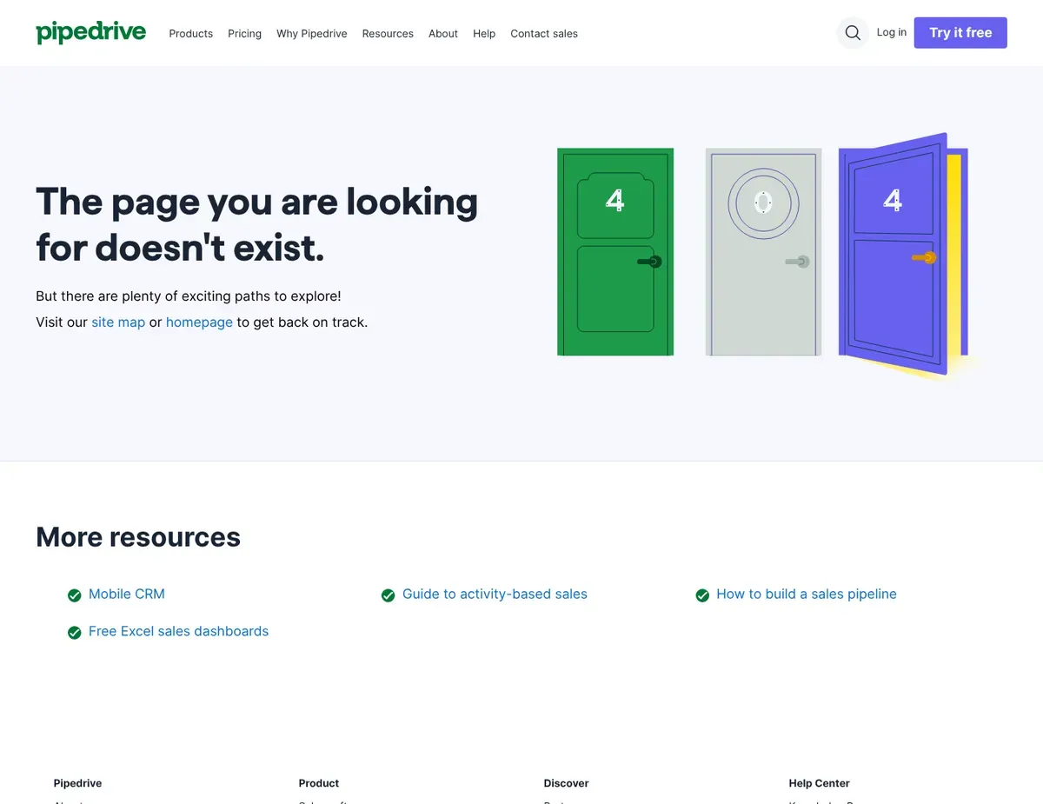Navigate to the homepage via the link

point(199,322)
